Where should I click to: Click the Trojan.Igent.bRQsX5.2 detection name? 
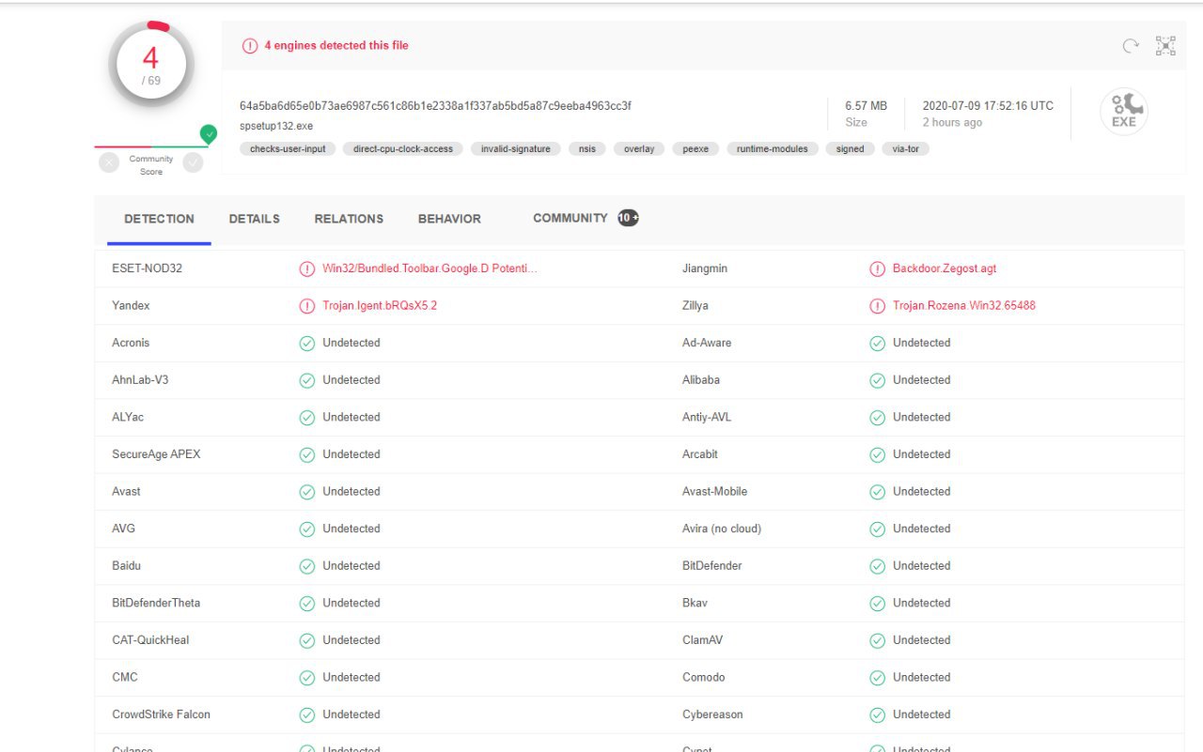[x=380, y=306]
